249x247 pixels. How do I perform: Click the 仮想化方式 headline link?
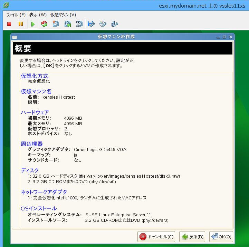[35, 76]
